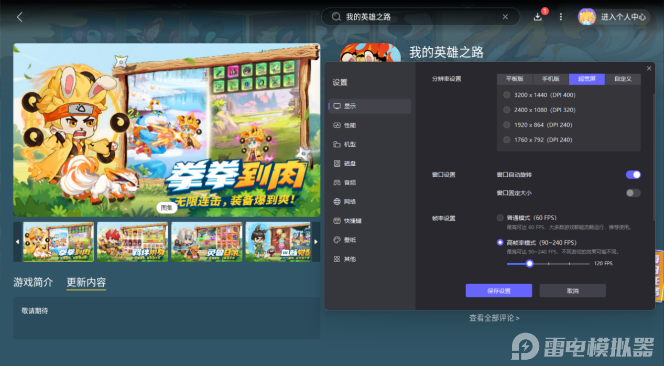
Task: Clear the search box with X icon
Action: [x=505, y=17]
